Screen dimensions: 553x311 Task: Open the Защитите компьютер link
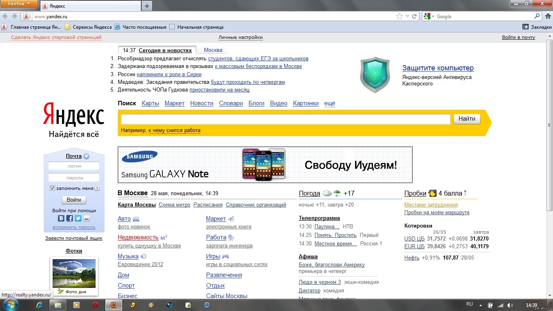pyautogui.click(x=438, y=68)
